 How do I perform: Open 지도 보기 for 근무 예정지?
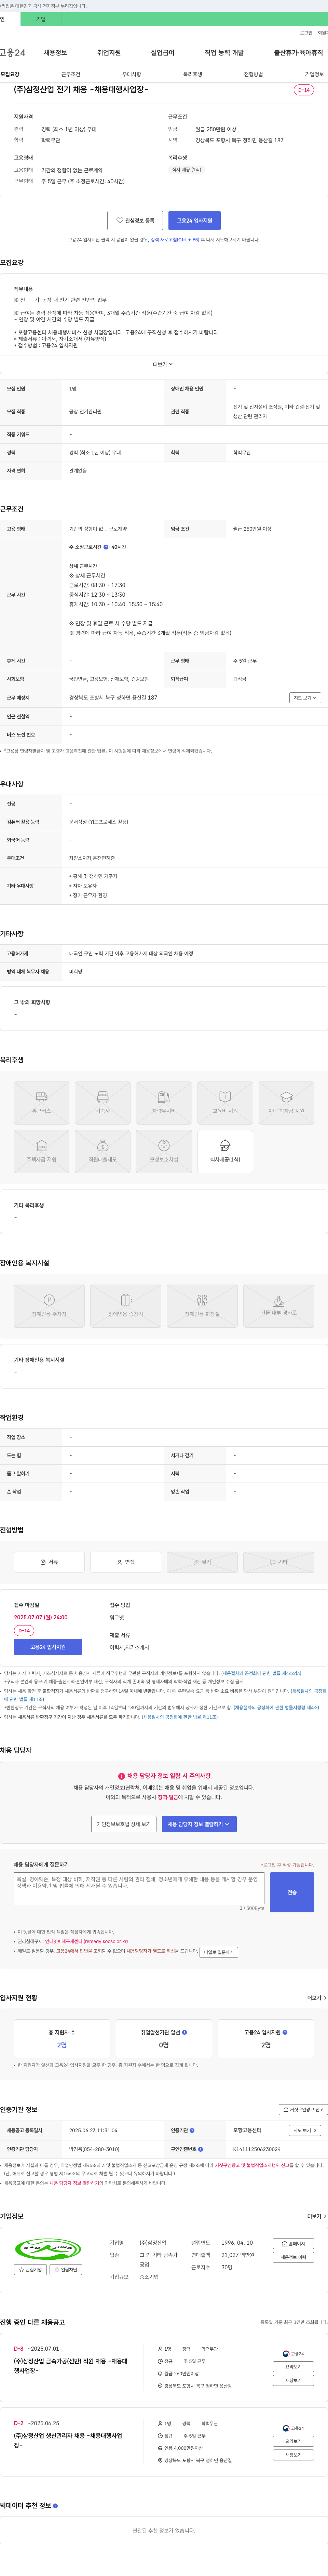(305, 697)
